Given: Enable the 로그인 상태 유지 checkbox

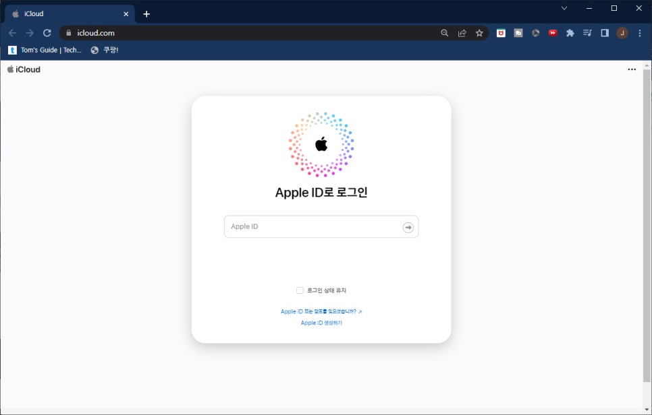Looking at the screenshot, I should pyautogui.click(x=300, y=290).
